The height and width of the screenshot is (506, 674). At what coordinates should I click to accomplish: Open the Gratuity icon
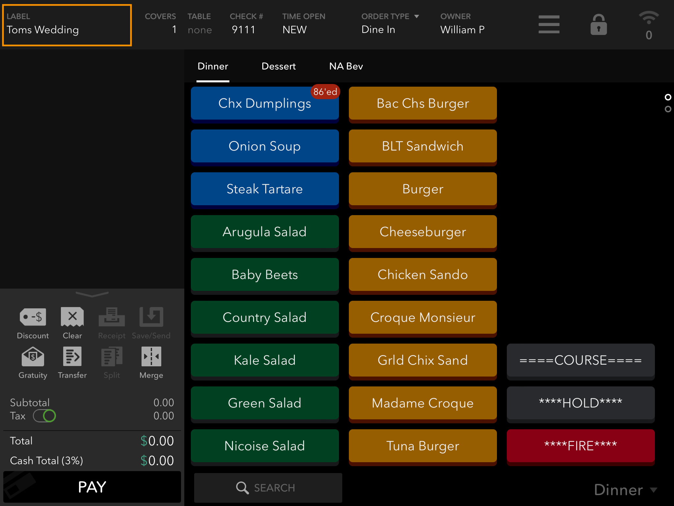[x=33, y=356]
